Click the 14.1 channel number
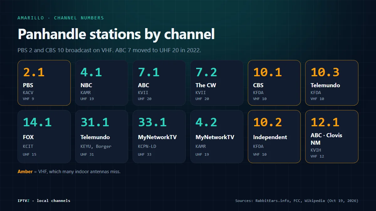Screen dimensions: 376x211 [x=37, y=122]
